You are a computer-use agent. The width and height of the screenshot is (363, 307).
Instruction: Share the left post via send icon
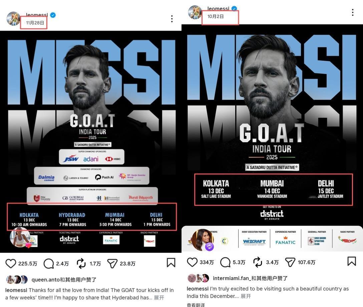pos(112,263)
